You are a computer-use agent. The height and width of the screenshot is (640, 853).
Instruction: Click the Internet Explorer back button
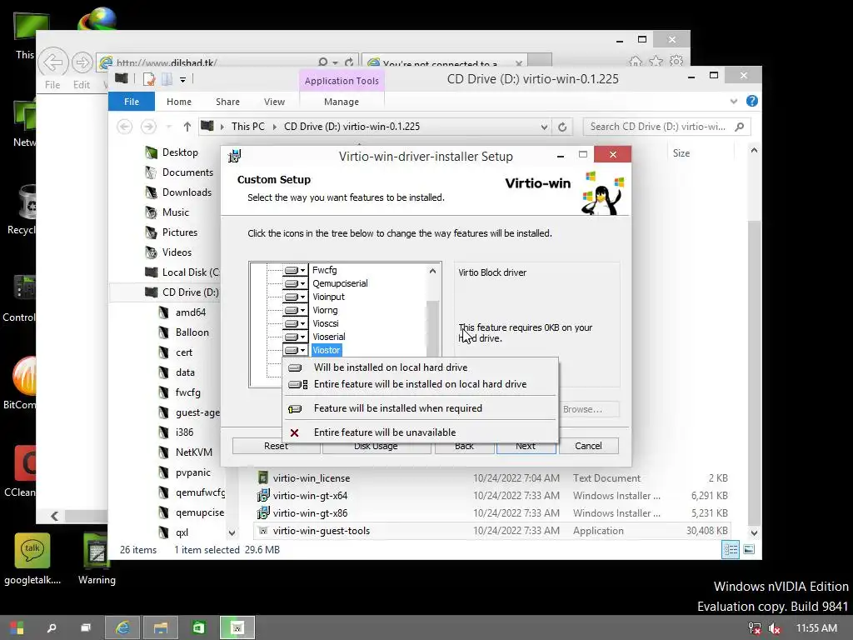52,62
